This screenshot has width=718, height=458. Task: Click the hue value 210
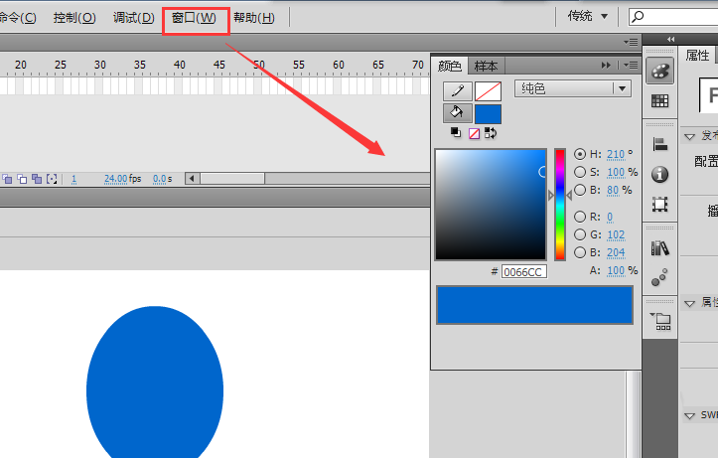pyautogui.click(x=616, y=155)
